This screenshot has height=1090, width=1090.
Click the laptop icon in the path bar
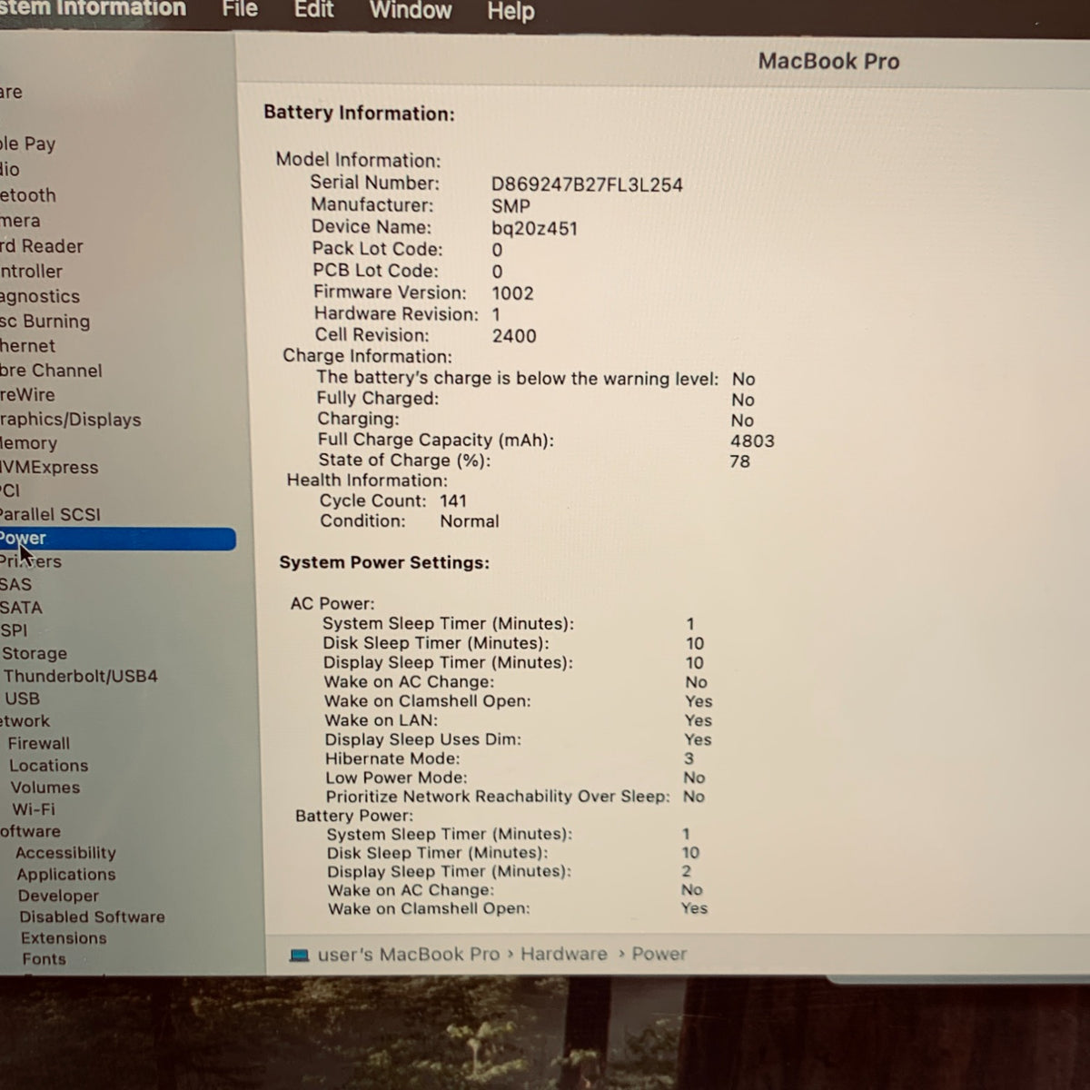point(299,955)
